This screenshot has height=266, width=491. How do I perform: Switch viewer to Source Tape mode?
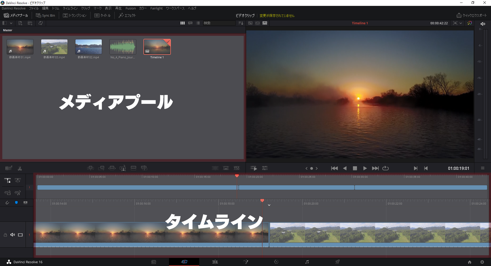[258, 23]
